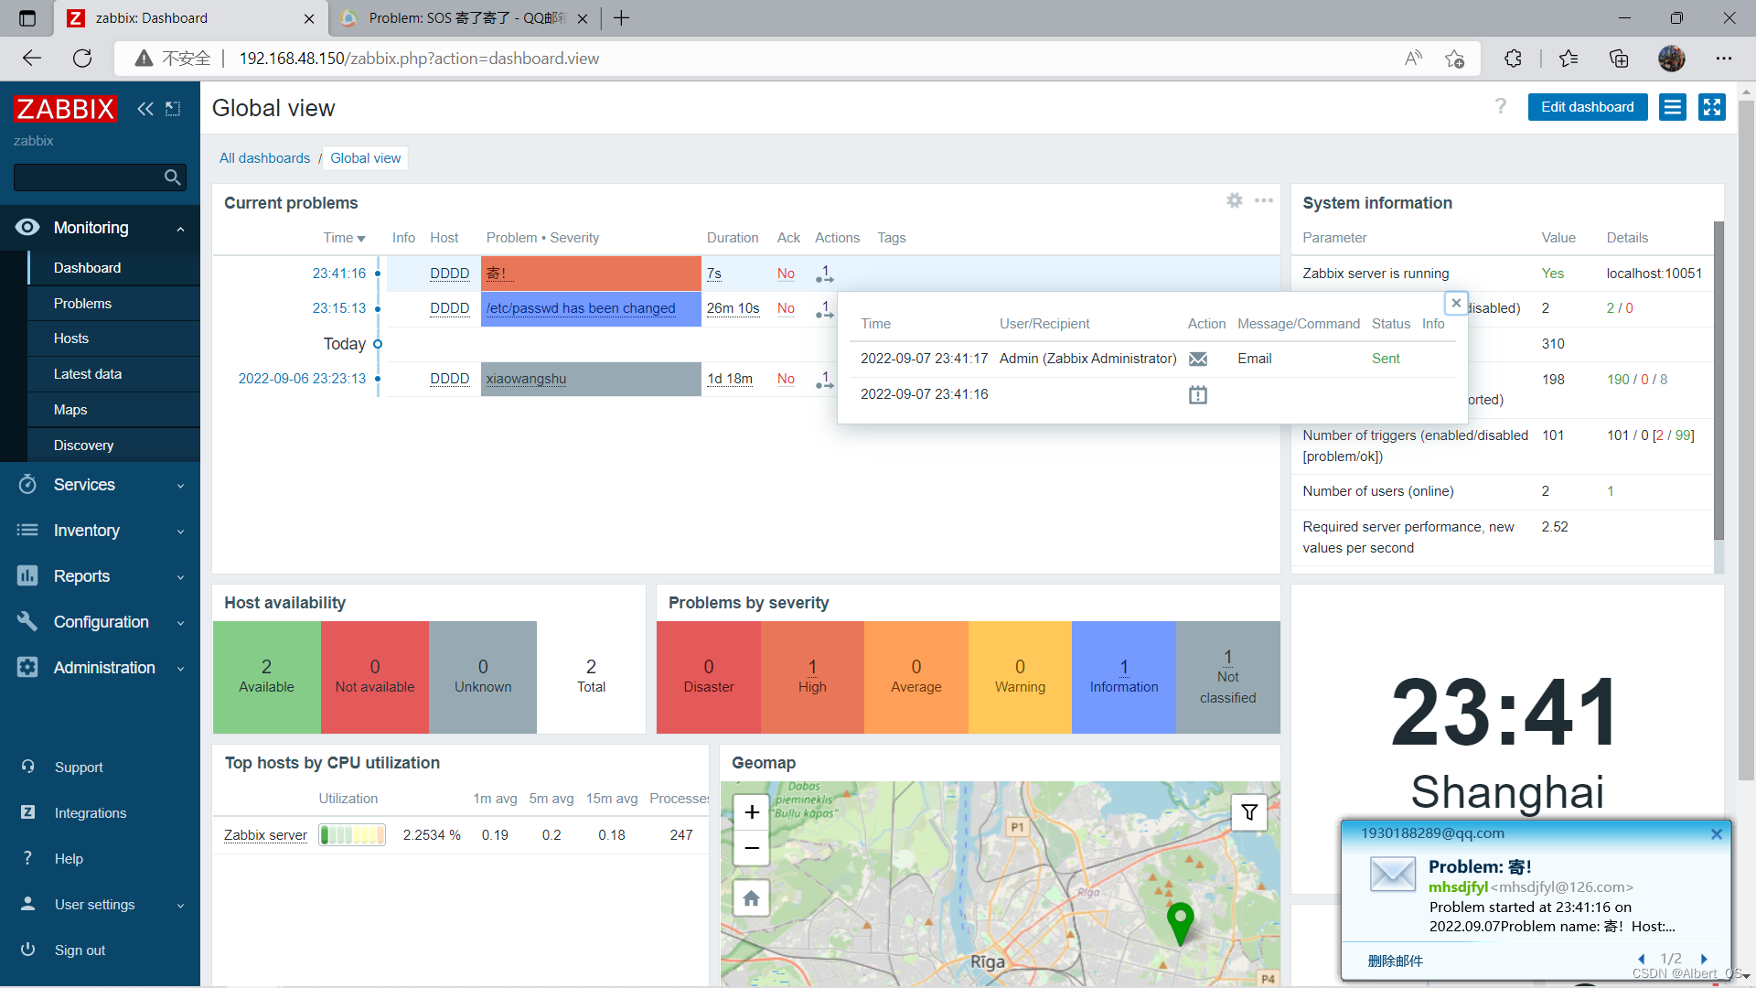The width and height of the screenshot is (1756, 988).
Task: Add page to favorites star icon
Action: pos(1454,59)
